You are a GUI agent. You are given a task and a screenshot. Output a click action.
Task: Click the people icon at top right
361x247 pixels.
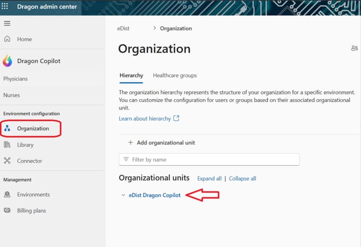point(354,48)
